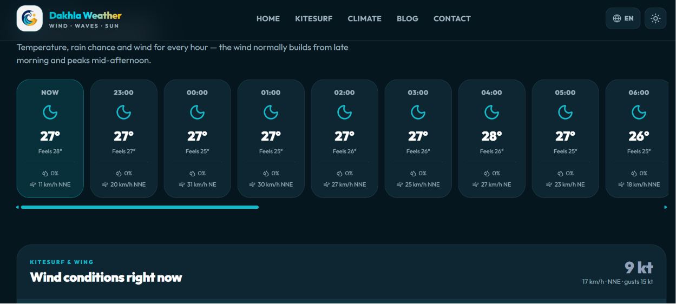Click the 03:00 time label
676x304 pixels.
[418, 92]
